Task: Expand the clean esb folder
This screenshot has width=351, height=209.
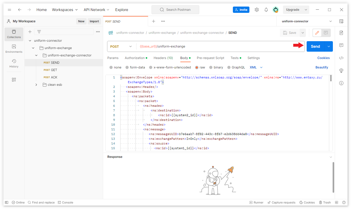Action: (x=36, y=85)
